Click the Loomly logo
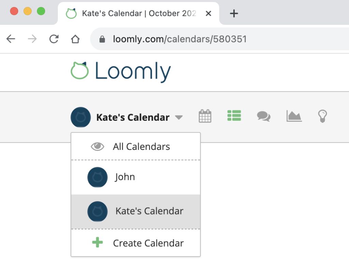349x275 pixels. coord(120,71)
